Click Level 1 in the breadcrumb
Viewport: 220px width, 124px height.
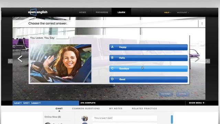[18, 103]
